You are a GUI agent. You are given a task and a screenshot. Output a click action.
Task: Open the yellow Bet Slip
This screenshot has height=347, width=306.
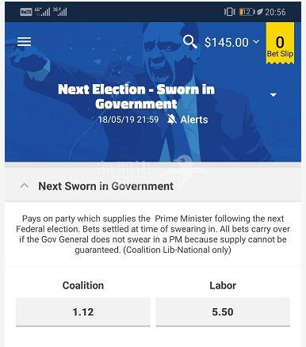tap(280, 44)
